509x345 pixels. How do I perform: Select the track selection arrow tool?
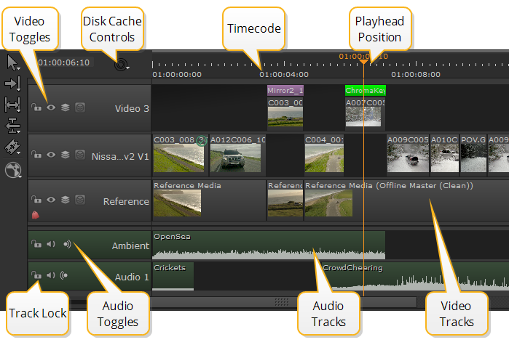[12, 84]
